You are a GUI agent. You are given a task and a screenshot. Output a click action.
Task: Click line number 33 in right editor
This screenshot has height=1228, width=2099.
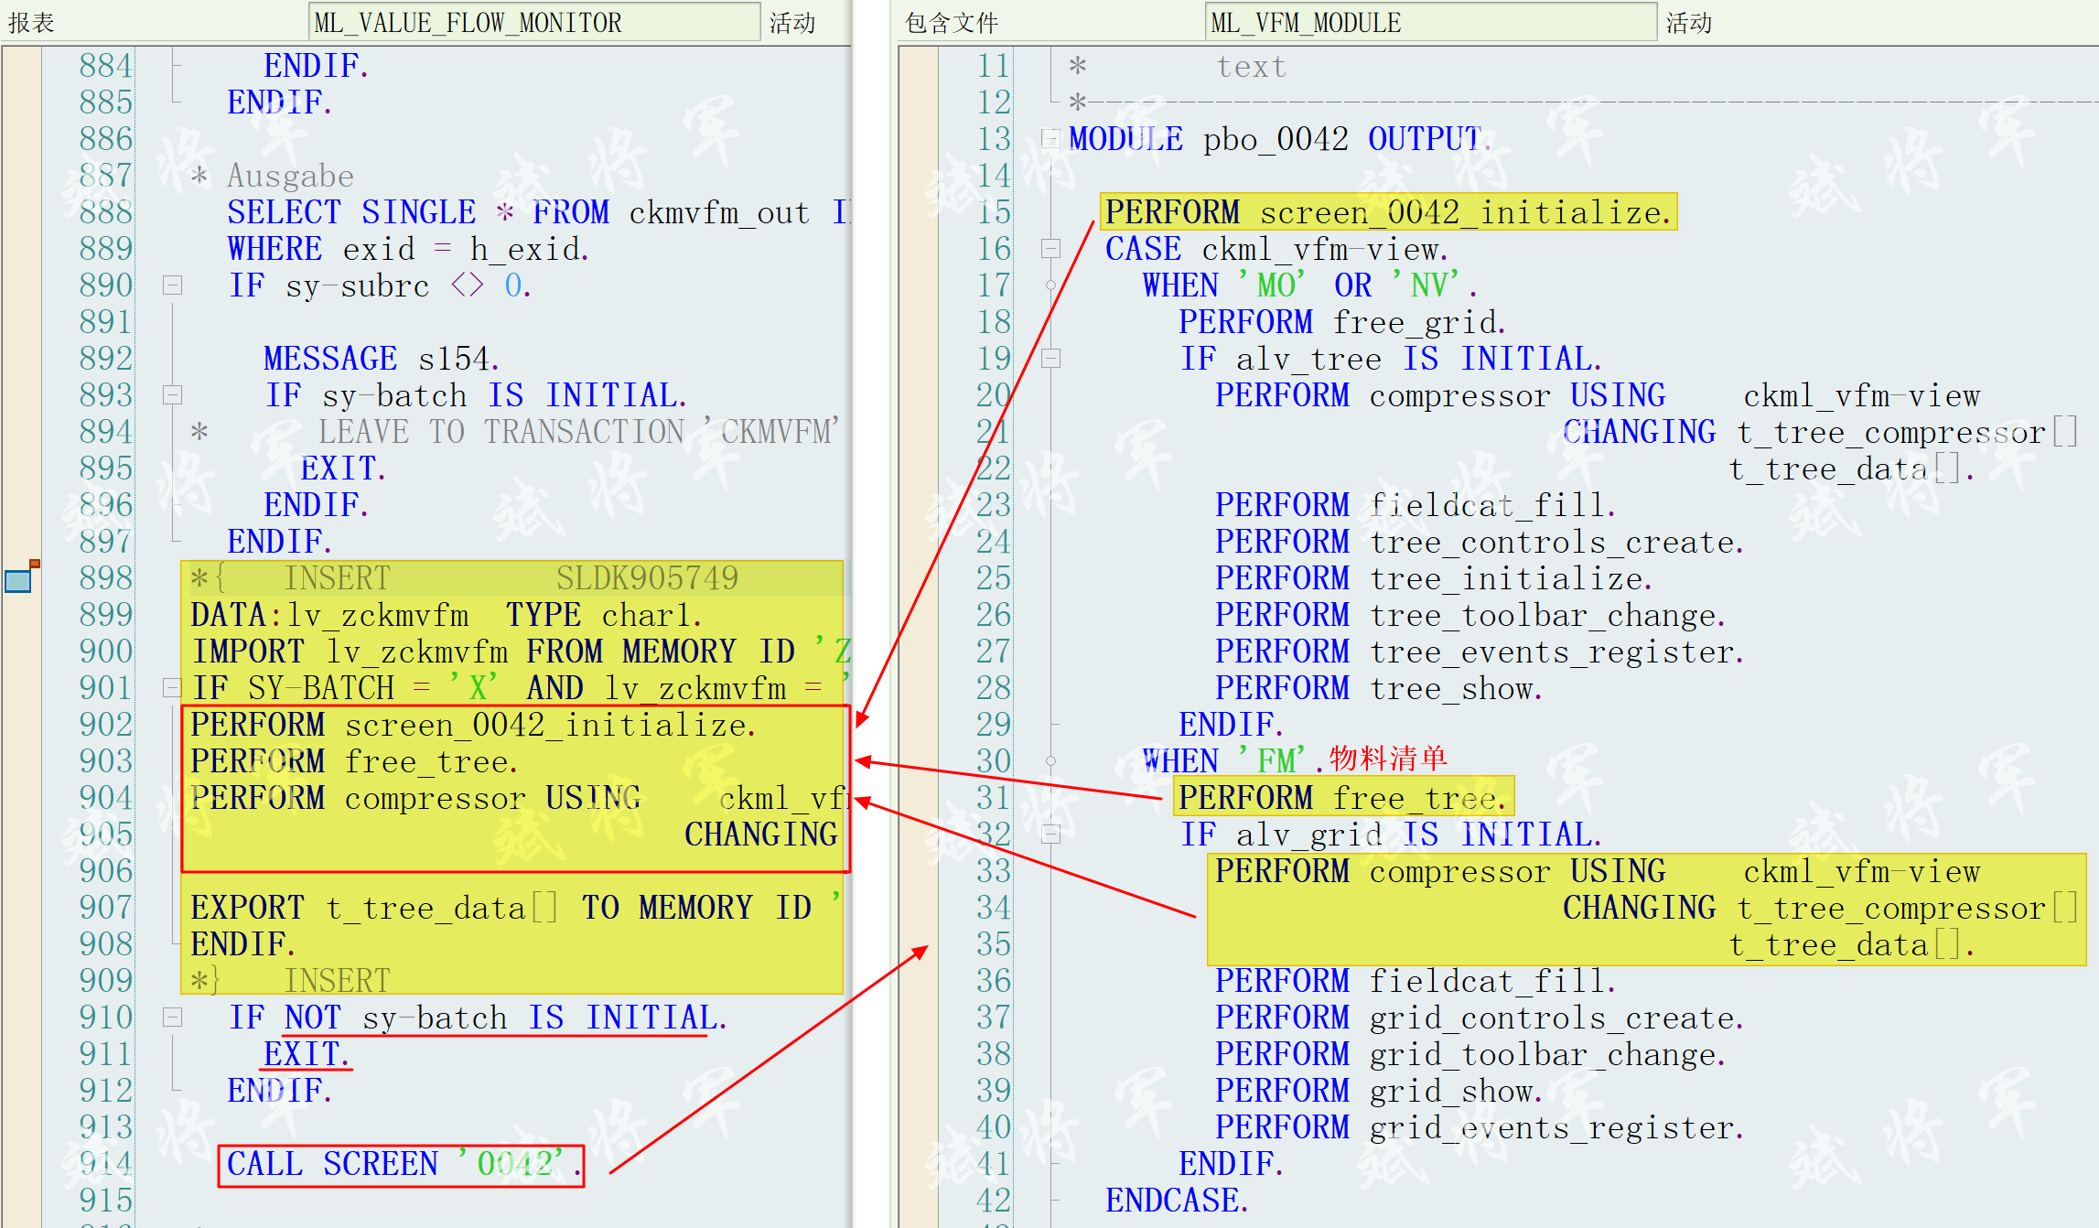(x=993, y=871)
